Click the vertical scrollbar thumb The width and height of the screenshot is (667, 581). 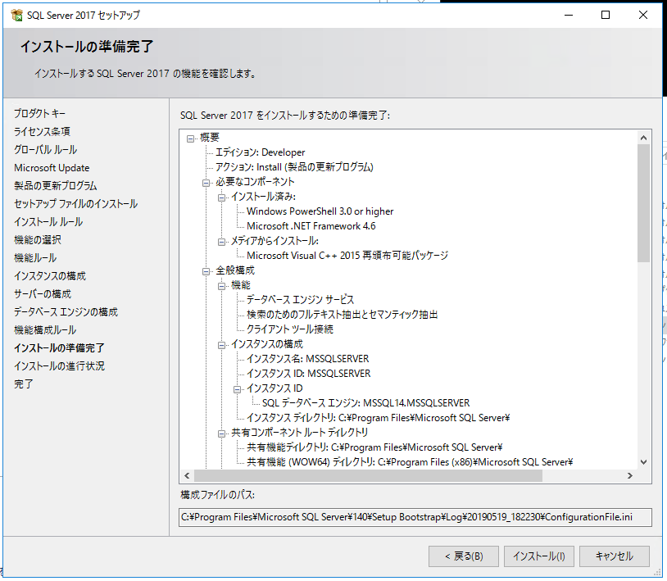tap(643, 203)
